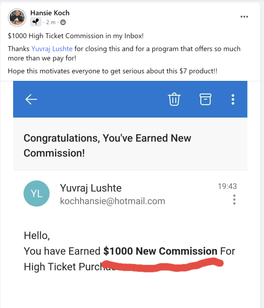This screenshot has height=308, width=264.
Task: Click the sprout badge icon under the name
Action: point(36,22)
